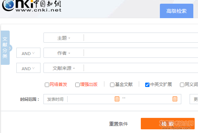Switch to the 高级检索 tab
Screen dimensions: 198x133
(176, 11)
